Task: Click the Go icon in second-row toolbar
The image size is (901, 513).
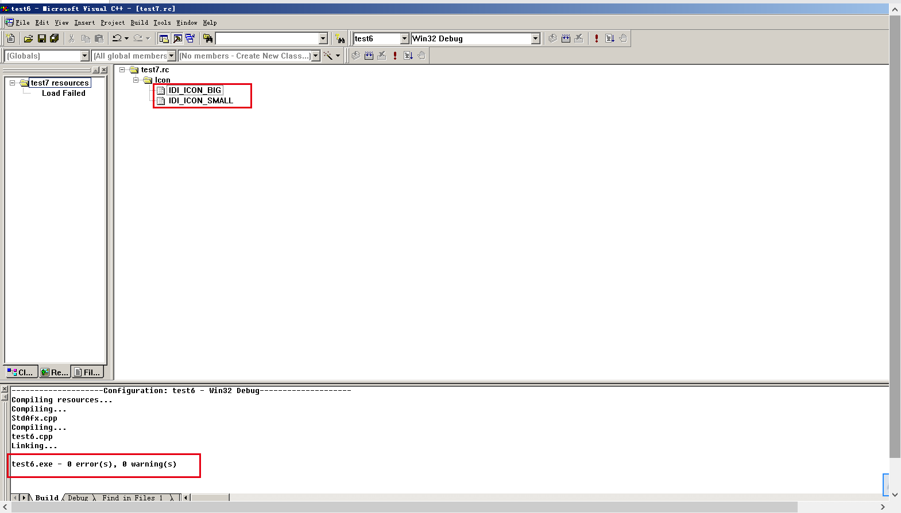Action: tap(408, 56)
